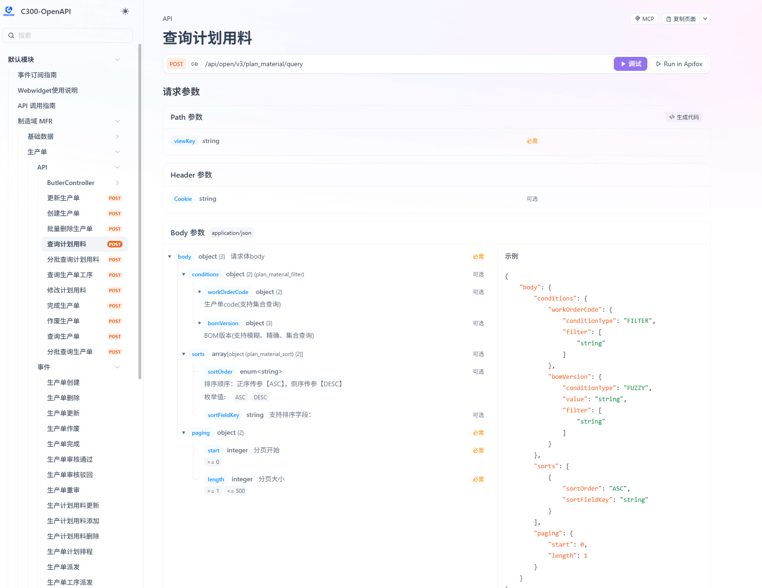Click the sidebar vertical scrollbar
This screenshot has width=762, height=588.
coord(140,212)
